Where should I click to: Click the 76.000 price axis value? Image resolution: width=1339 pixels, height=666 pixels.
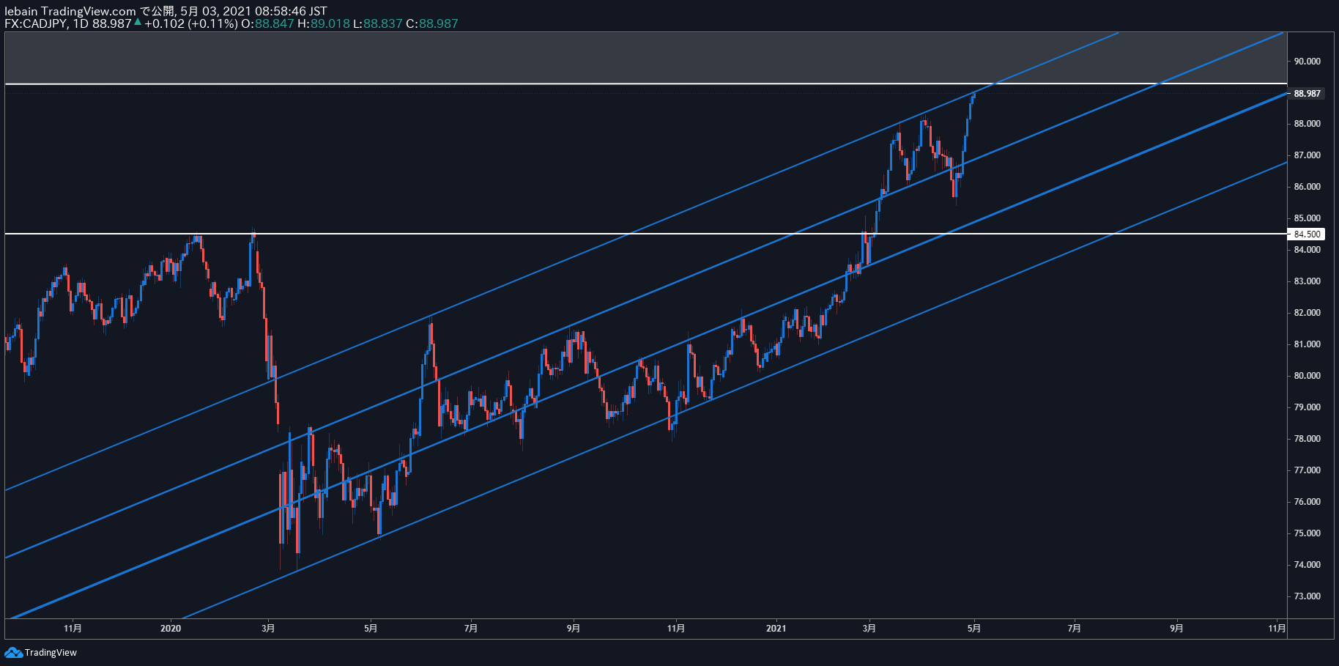[1307, 502]
